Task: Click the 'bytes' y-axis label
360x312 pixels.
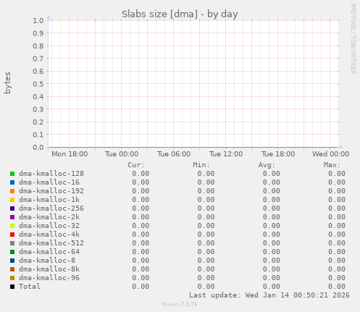Action: [x=7, y=83]
